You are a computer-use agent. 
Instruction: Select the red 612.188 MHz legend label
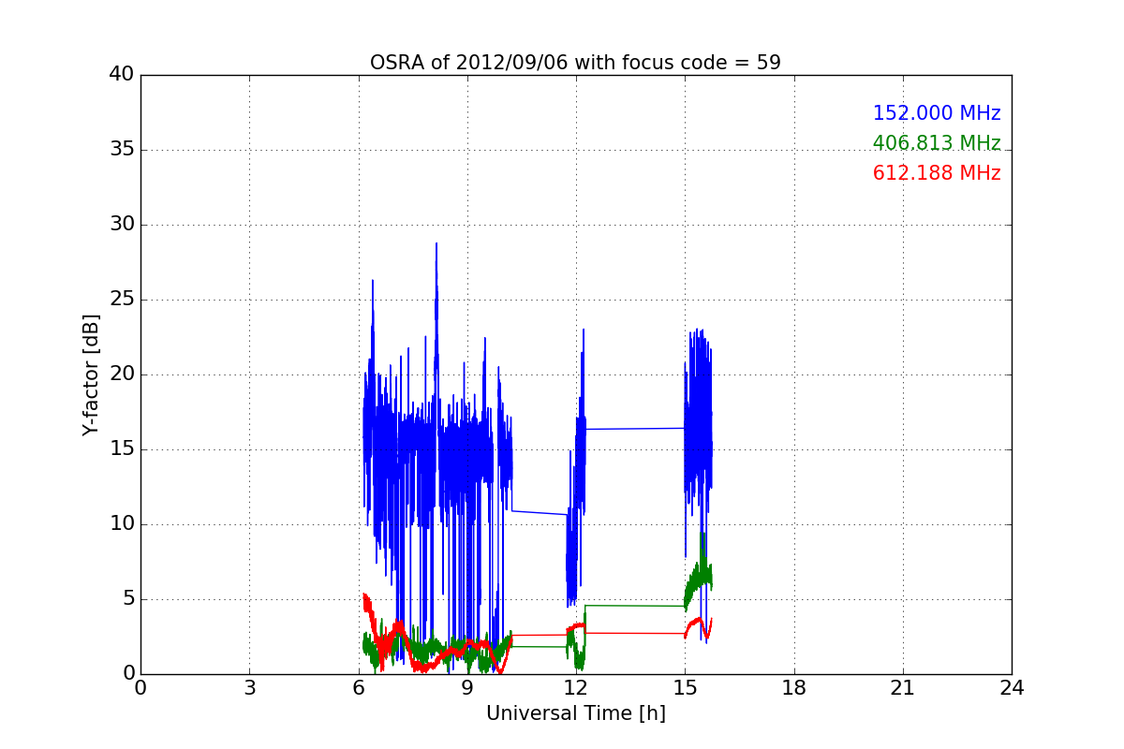[x=937, y=173]
